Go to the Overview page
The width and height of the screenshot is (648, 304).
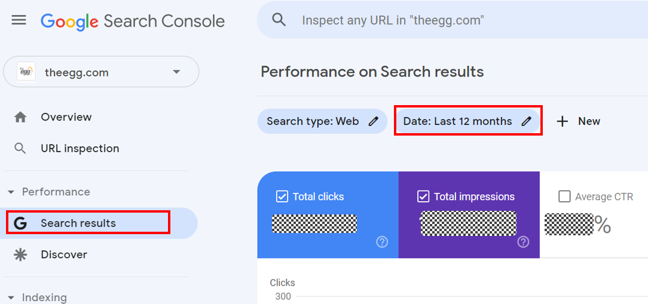click(x=66, y=117)
